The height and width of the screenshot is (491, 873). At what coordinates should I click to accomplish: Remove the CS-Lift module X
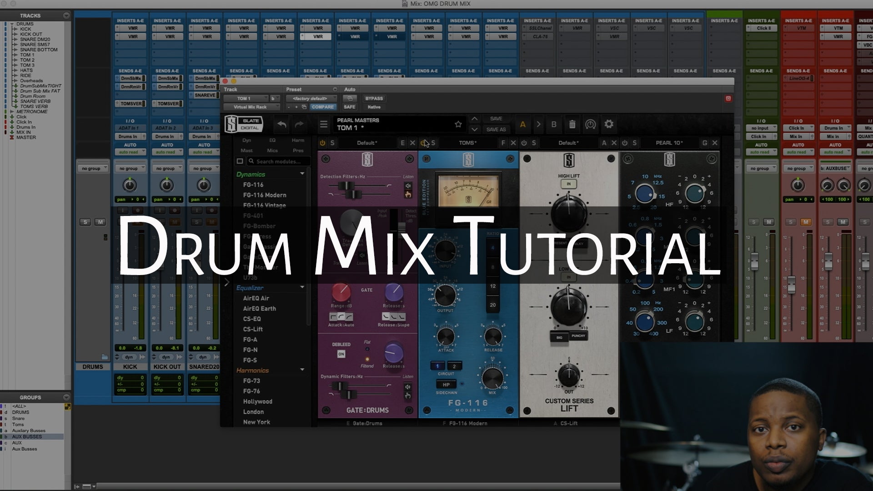pyautogui.click(x=614, y=143)
